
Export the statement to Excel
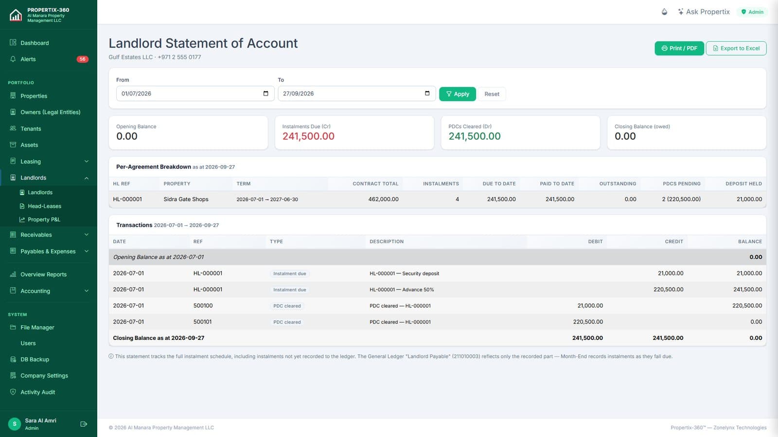click(x=736, y=48)
